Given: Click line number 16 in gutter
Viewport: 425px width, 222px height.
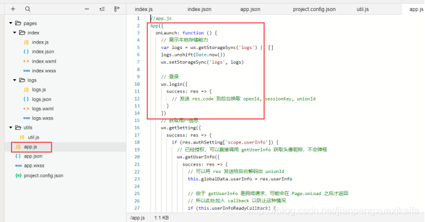Looking at the screenshot, I should pos(137,128).
